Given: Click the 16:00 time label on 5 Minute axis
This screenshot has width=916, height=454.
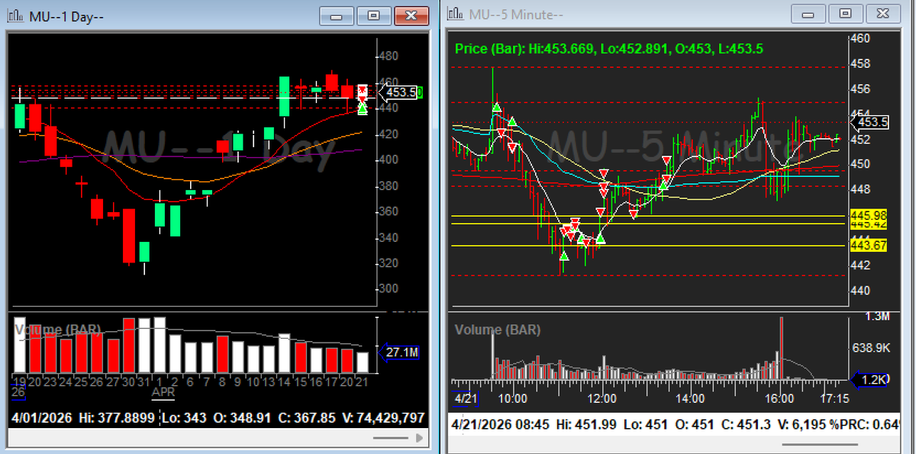Looking at the screenshot, I should (779, 398).
